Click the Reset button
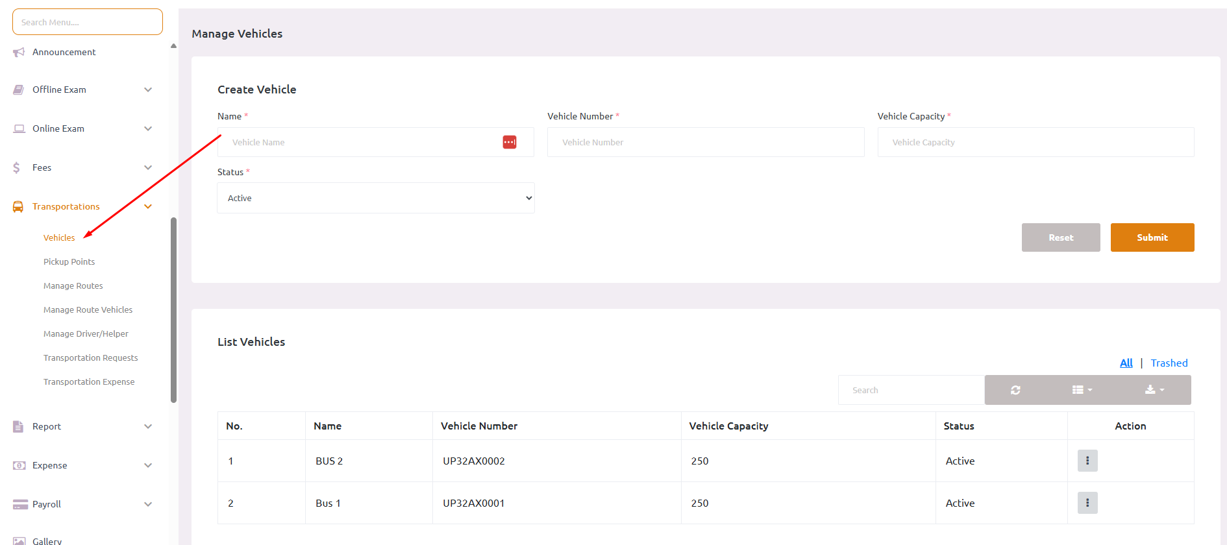Image resolution: width=1227 pixels, height=545 pixels. (x=1060, y=237)
